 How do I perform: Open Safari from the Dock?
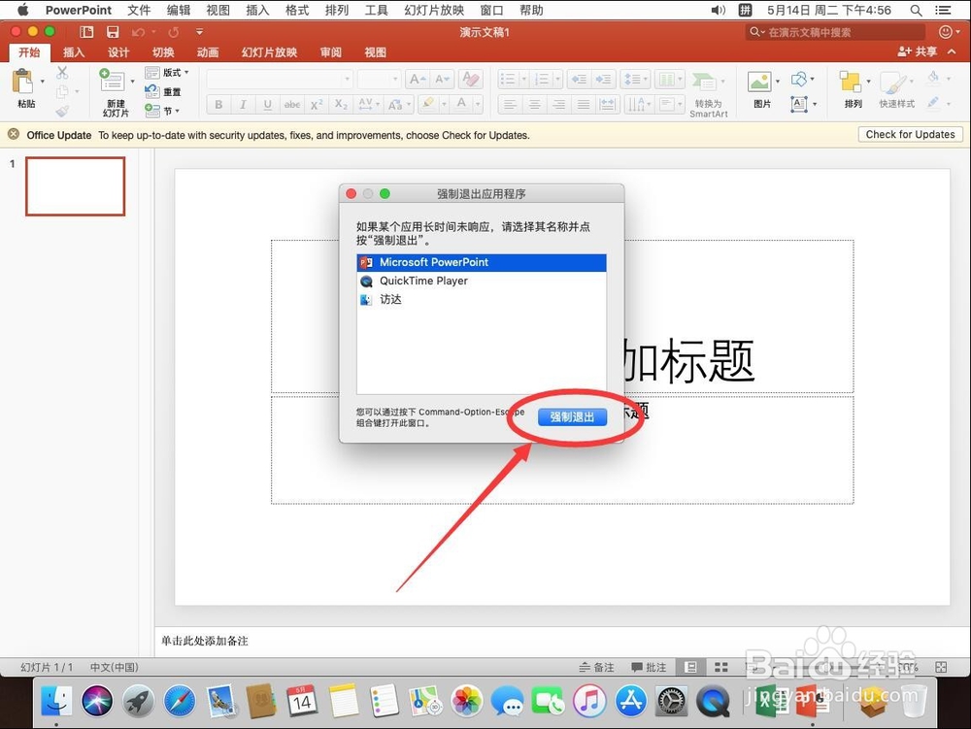pos(180,701)
